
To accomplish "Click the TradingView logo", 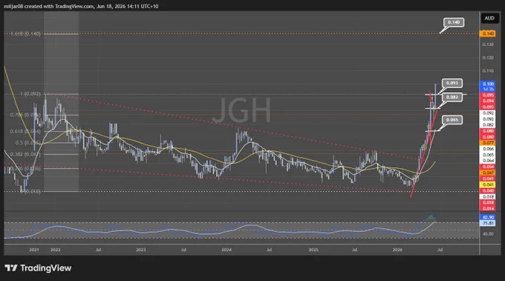I will [38, 268].
